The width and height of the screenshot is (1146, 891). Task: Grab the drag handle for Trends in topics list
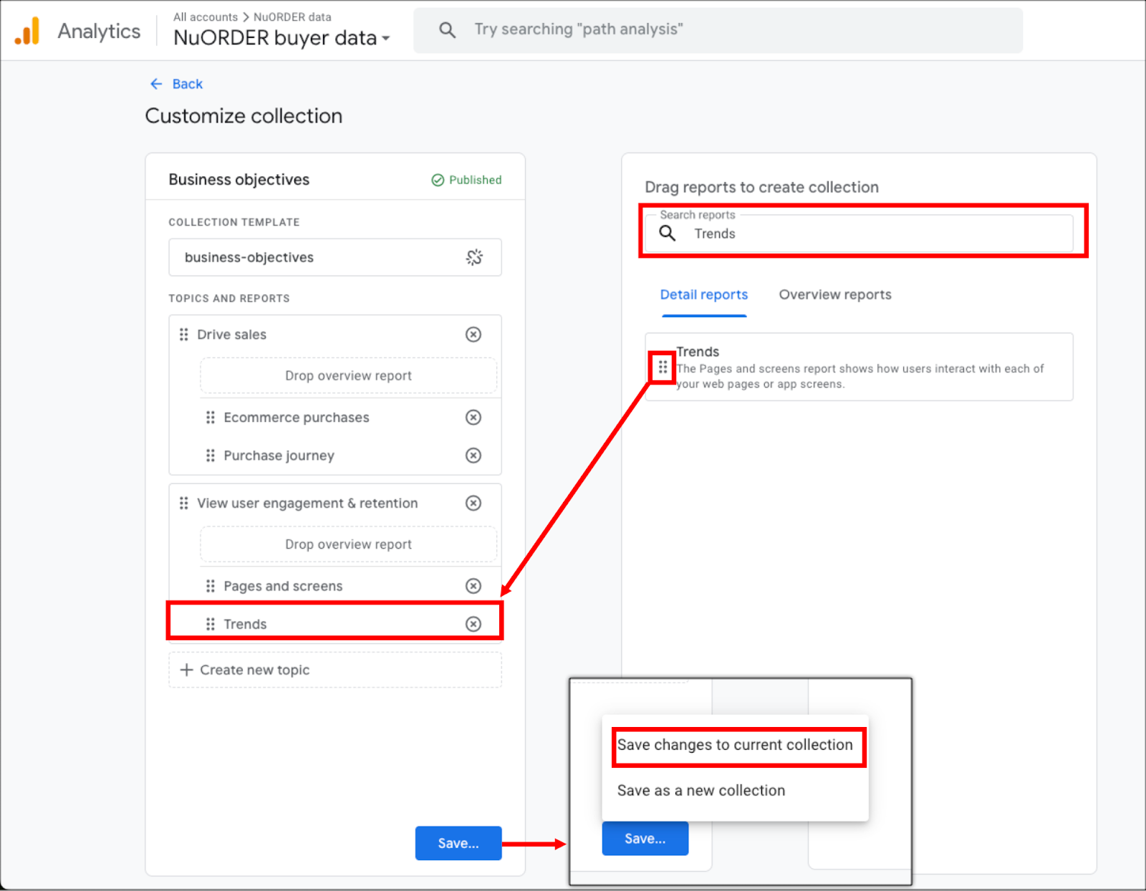[211, 625]
